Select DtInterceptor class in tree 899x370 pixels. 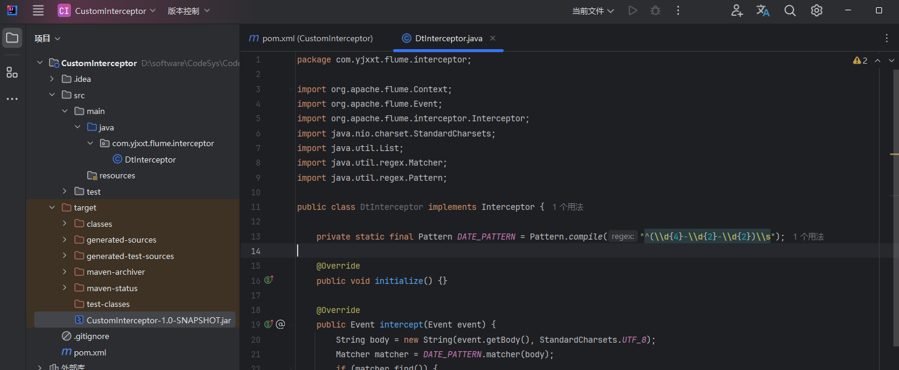click(x=144, y=160)
